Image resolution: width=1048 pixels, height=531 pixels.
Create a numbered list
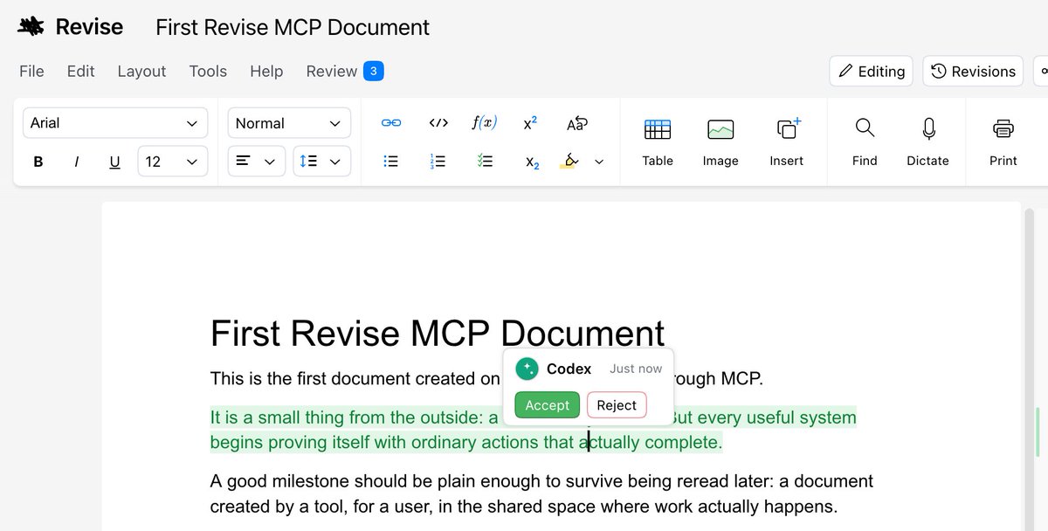438,161
